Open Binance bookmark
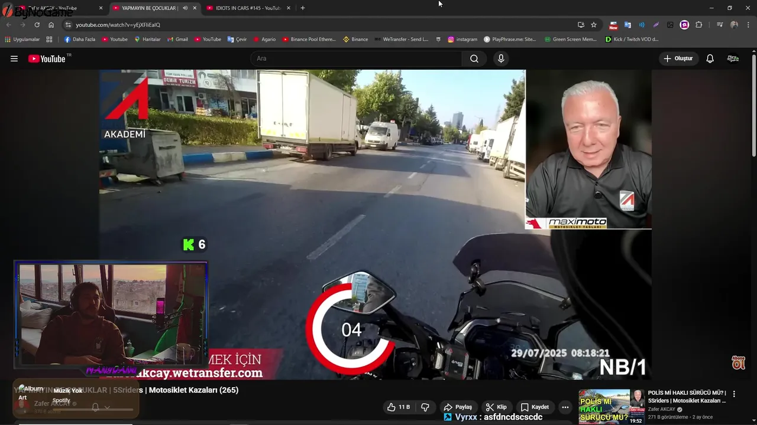This screenshot has width=757, height=425. coord(355,40)
